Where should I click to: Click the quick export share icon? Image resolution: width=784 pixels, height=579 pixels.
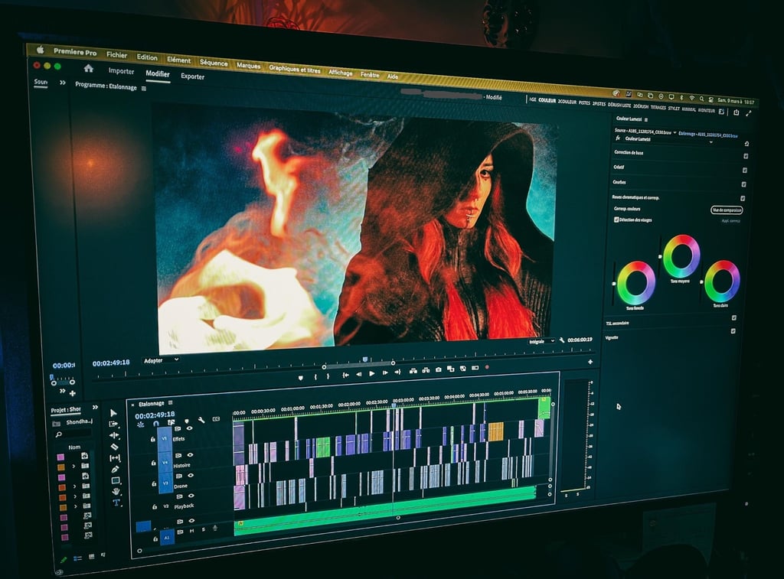click(736, 112)
